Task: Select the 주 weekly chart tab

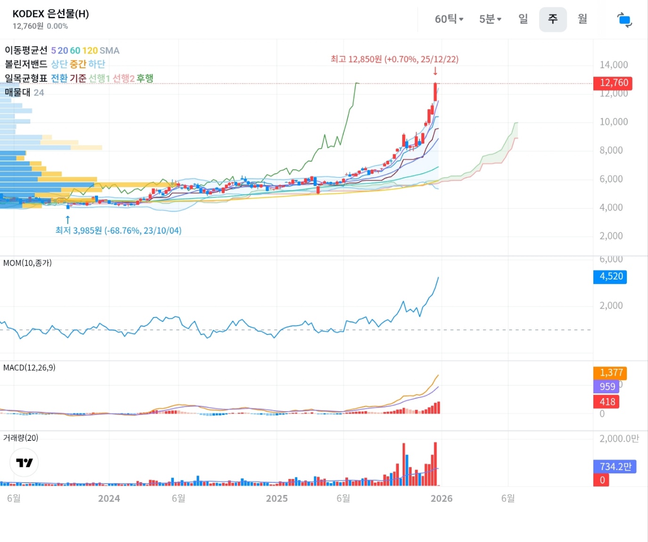Action: [x=552, y=19]
